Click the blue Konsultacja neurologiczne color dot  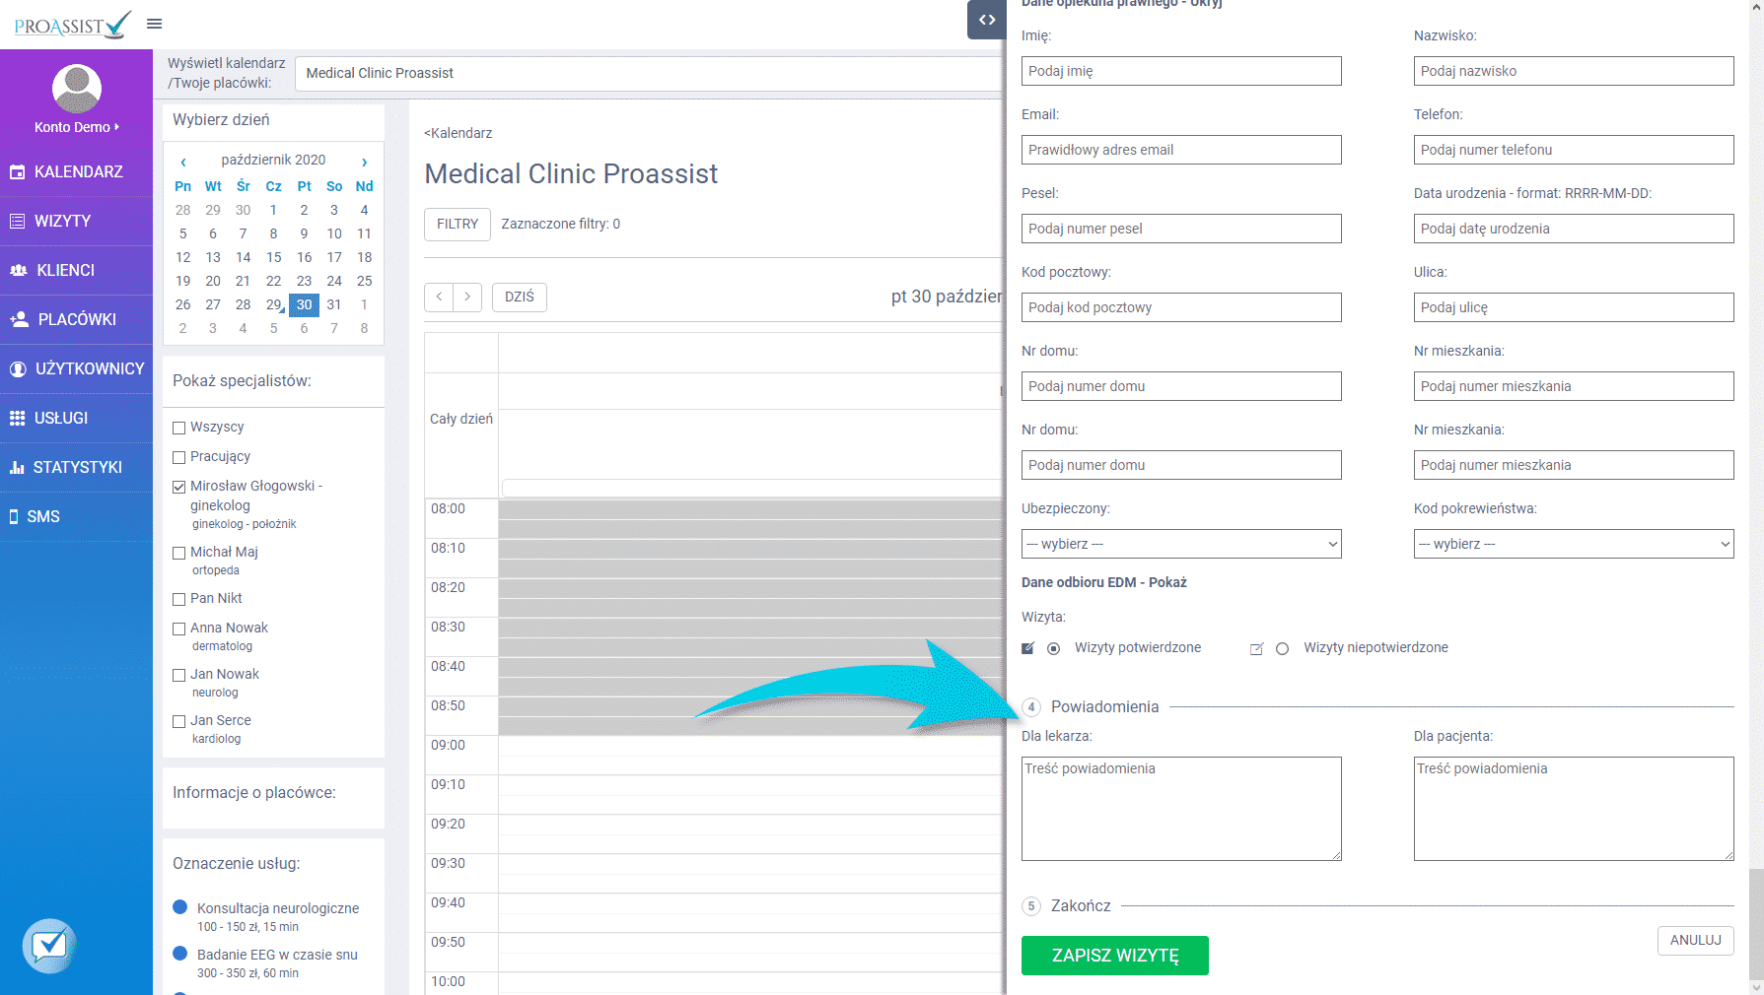180,907
